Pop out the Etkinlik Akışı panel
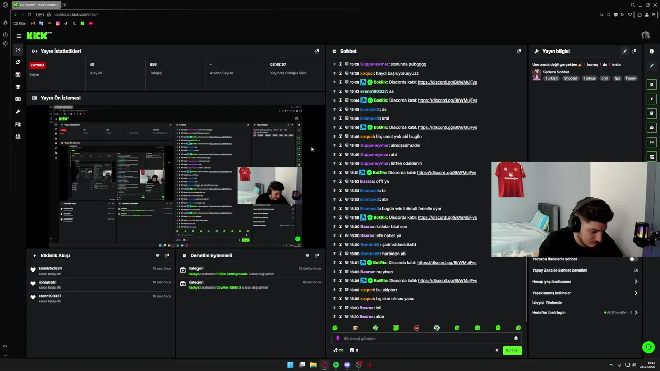Viewport: 660px width, 371px height. 167,255
